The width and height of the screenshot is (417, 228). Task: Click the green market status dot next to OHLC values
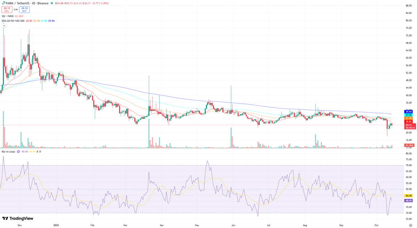(x=52, y=3)
